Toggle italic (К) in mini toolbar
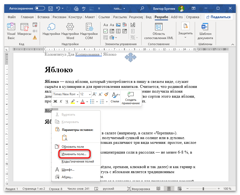This screenshot has height=195, width=240. pyautogui.click(x=61, y=101)
